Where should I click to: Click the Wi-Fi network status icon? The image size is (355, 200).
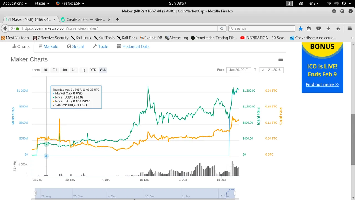329,3
